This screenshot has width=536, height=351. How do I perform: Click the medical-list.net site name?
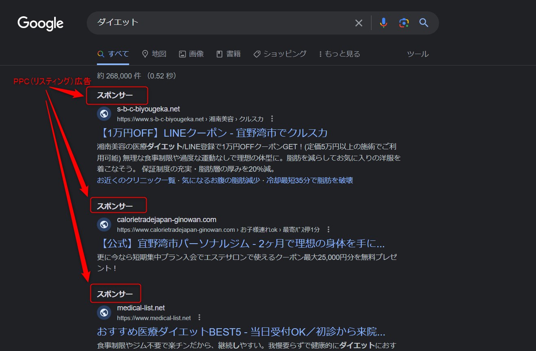pos(141,308)
